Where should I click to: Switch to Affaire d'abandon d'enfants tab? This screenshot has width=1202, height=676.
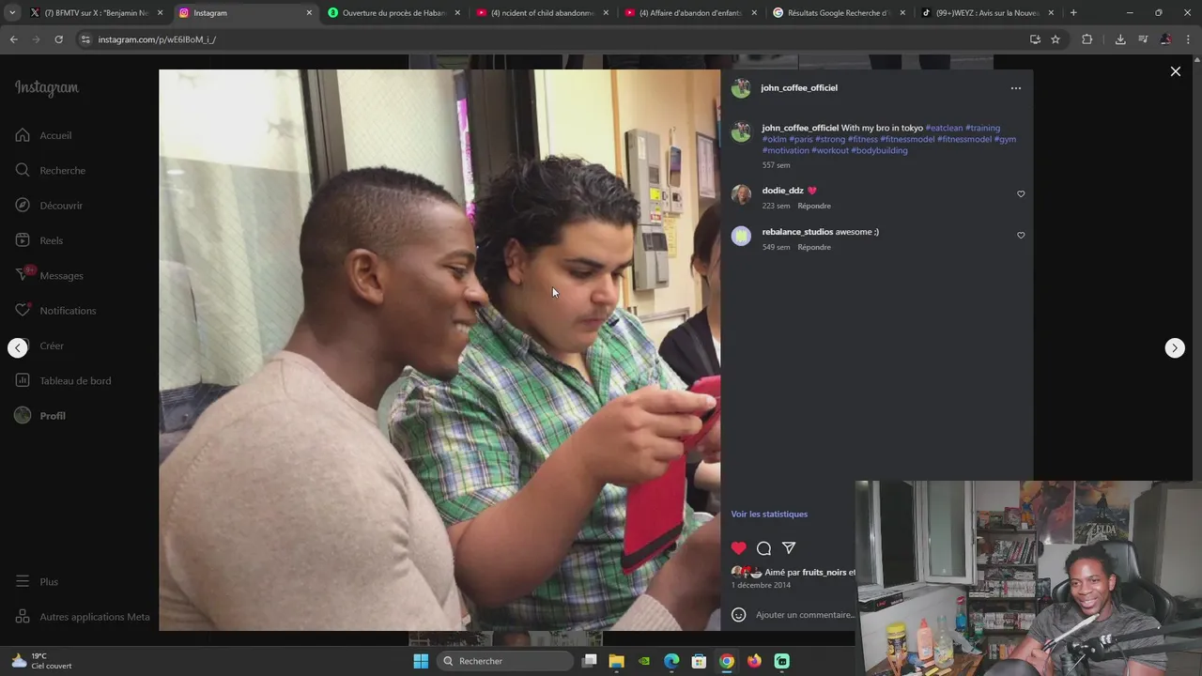tap(691, 13)
